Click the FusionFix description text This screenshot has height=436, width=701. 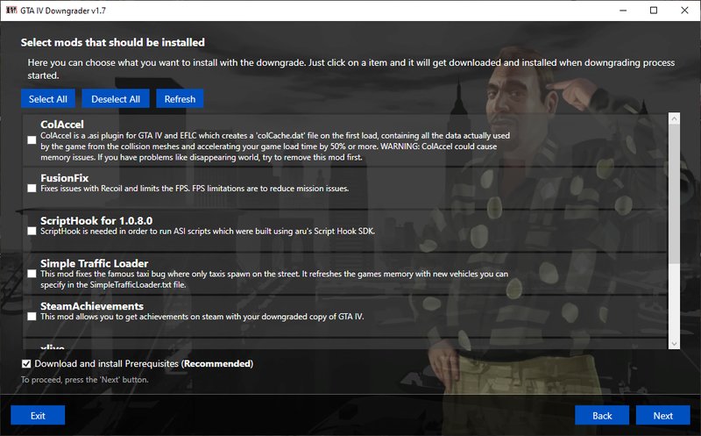pos(195,189)
